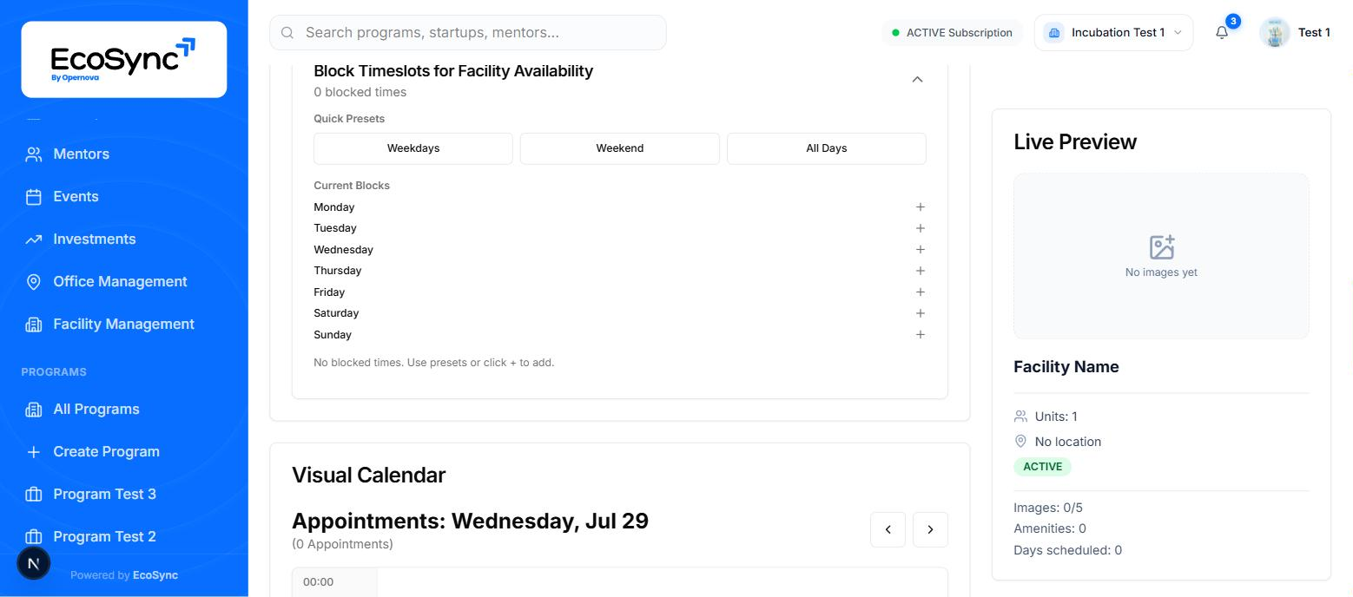The width and height of the screenshot is (1353, 597).
Task: Click the EcoSync logo
Action: click(124, 59)
